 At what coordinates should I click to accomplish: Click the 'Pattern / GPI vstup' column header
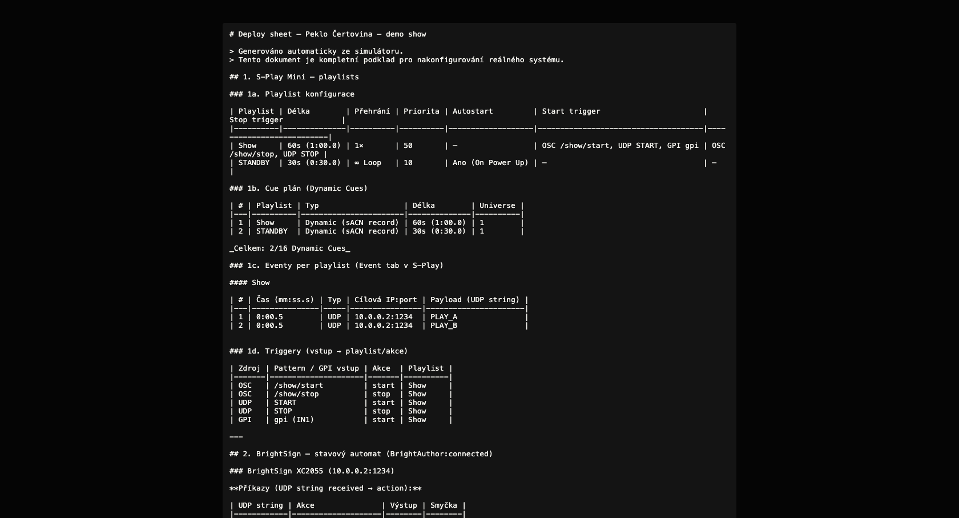[x=316, y=368]
